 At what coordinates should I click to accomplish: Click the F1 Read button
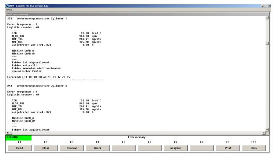pyautogui.click(x=20, y=148)
